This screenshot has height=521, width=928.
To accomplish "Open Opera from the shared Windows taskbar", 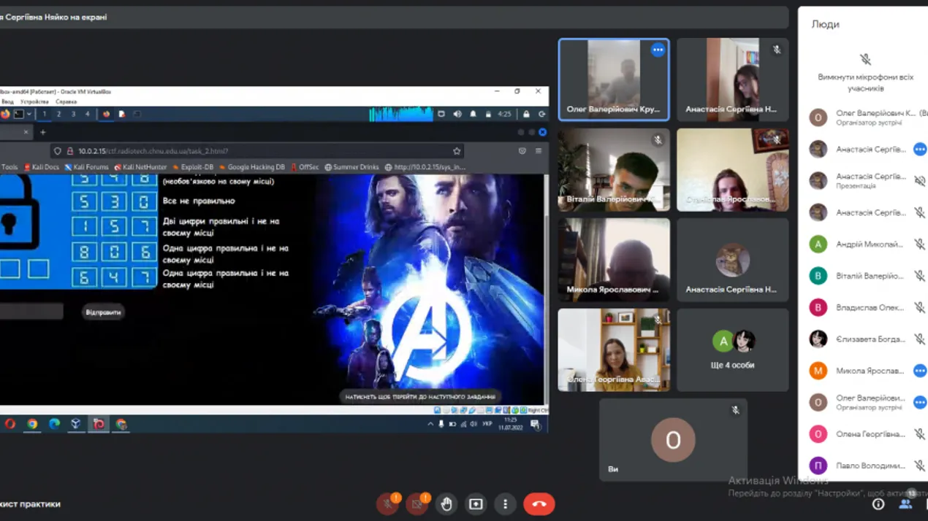I will coord(10,424).
